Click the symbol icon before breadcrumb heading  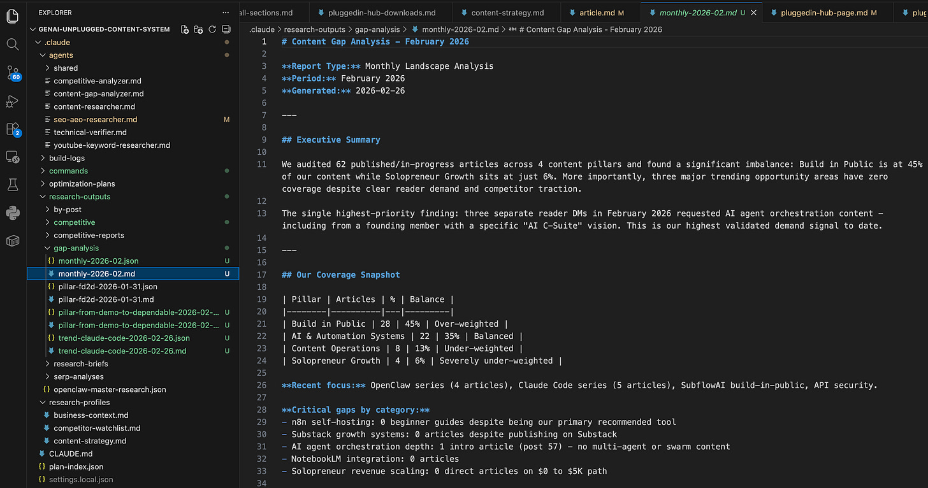click(x=512, y=29)
